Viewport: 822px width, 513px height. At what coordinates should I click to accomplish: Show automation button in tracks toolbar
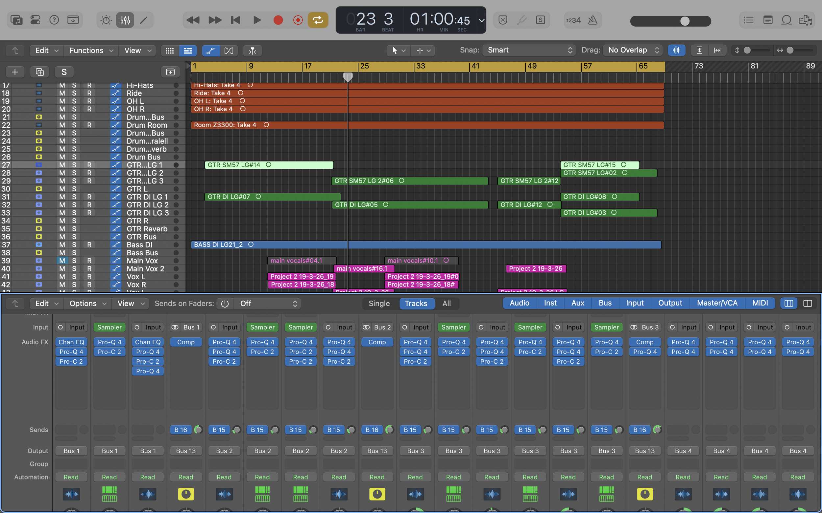[x=210, y=51]
